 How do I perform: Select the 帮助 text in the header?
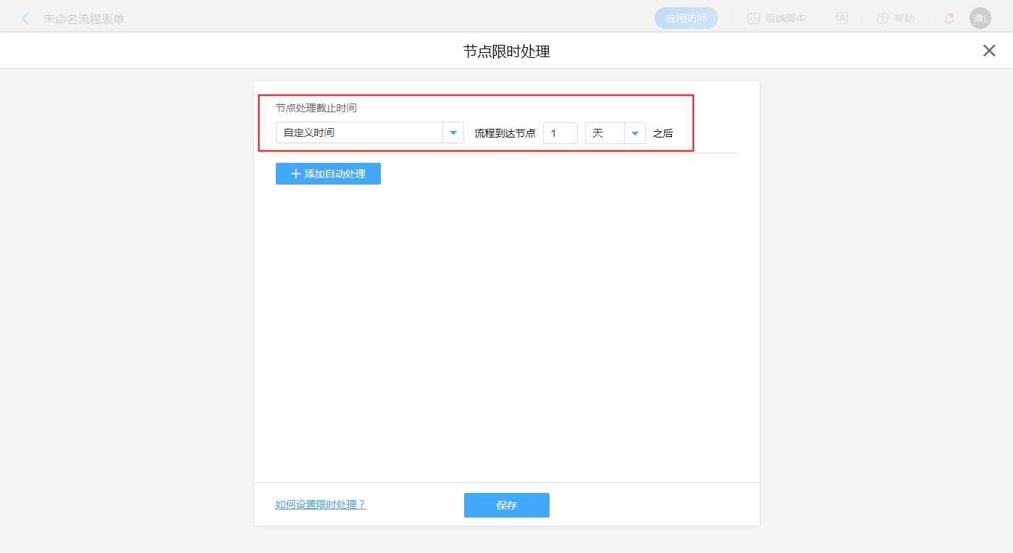coord(904,19)
